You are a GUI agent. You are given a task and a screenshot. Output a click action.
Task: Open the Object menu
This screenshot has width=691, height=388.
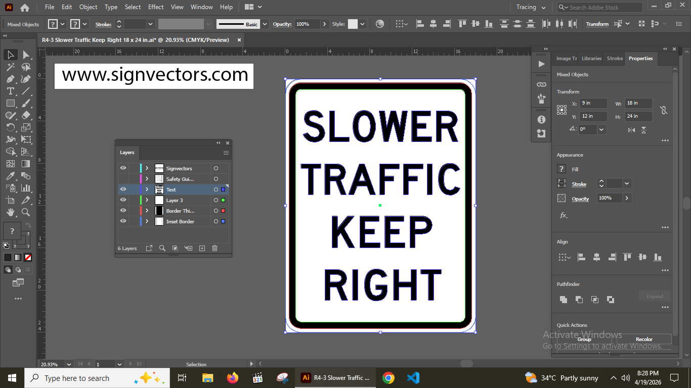coord(88,7)
